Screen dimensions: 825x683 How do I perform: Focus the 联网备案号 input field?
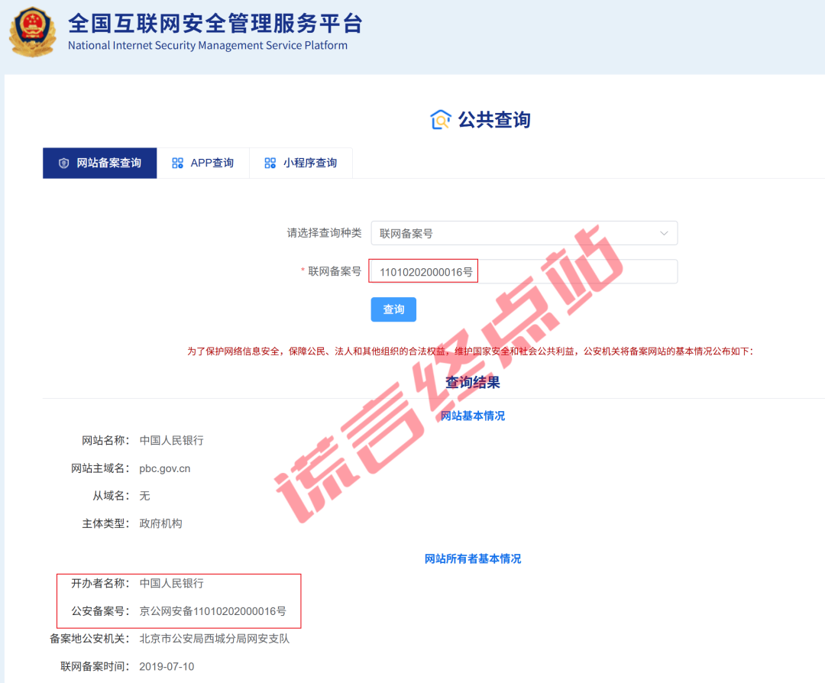coord(524,271)
